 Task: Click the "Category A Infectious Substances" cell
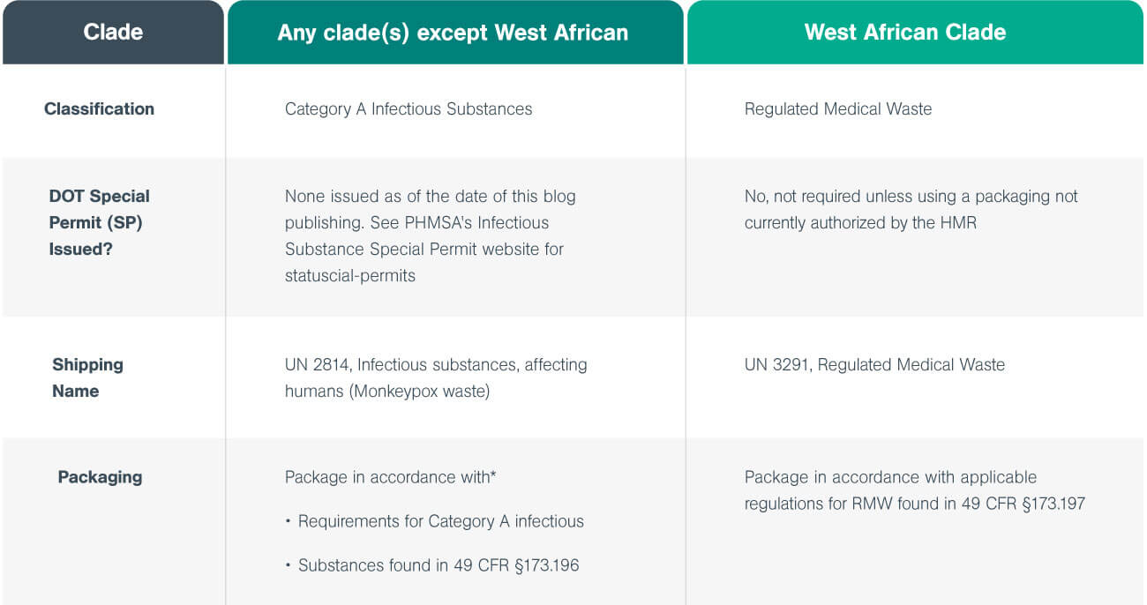pyautogui.click(x=409, y=109)
